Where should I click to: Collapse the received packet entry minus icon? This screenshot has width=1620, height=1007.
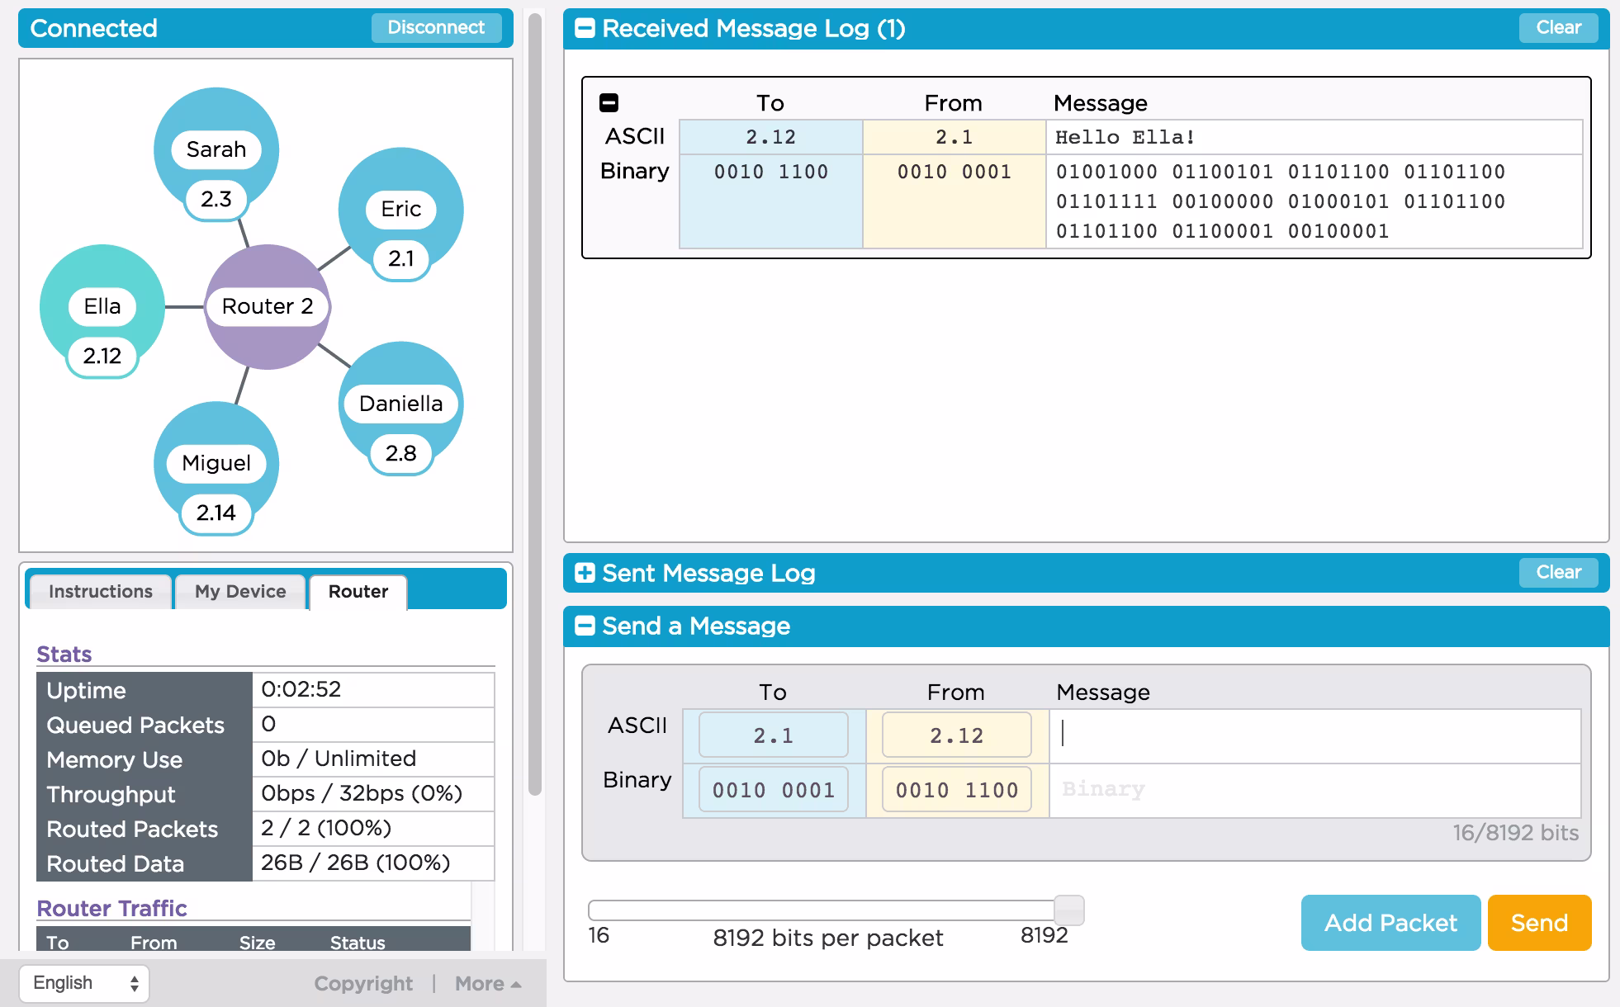tap(609, 103)
